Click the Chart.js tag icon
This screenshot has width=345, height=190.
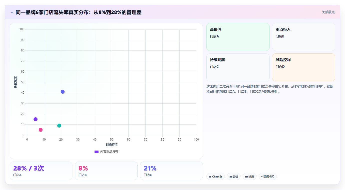[210, 177]
